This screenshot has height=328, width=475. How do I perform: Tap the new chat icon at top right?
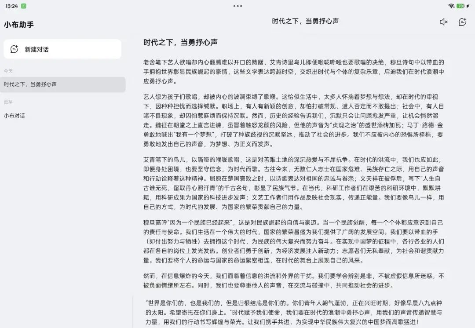(462, 22)
